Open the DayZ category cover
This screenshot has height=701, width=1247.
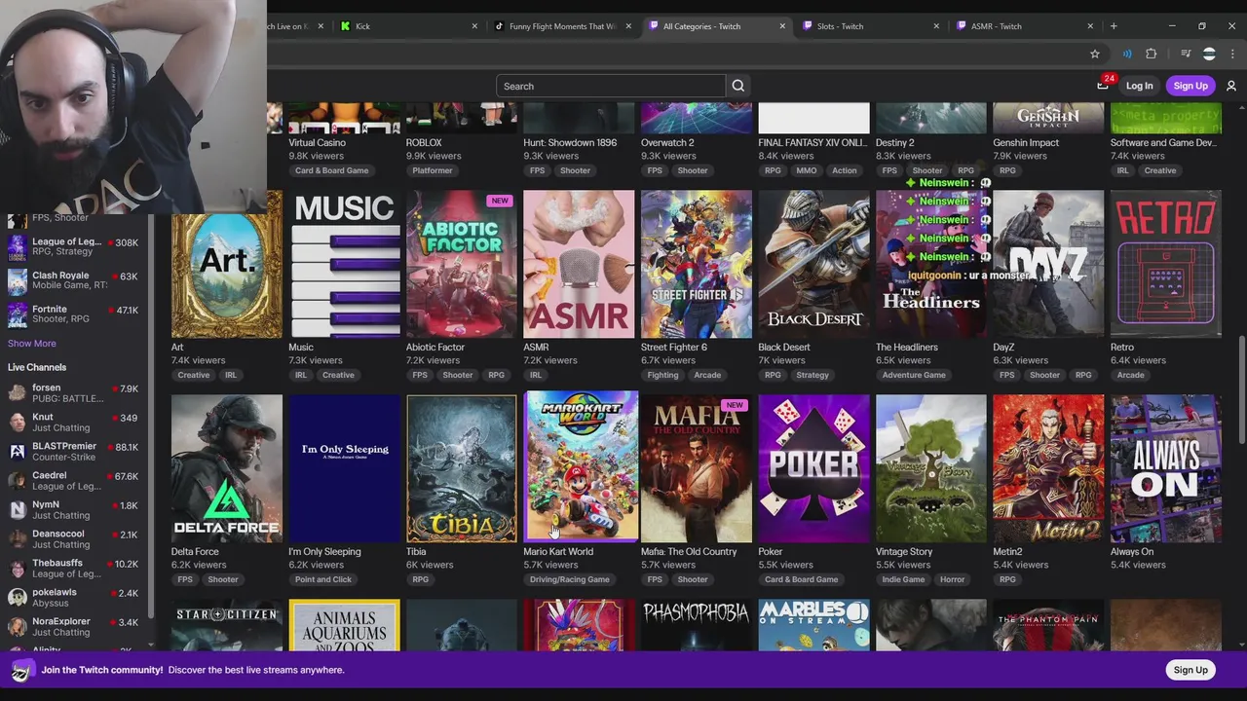(1048, 264)
